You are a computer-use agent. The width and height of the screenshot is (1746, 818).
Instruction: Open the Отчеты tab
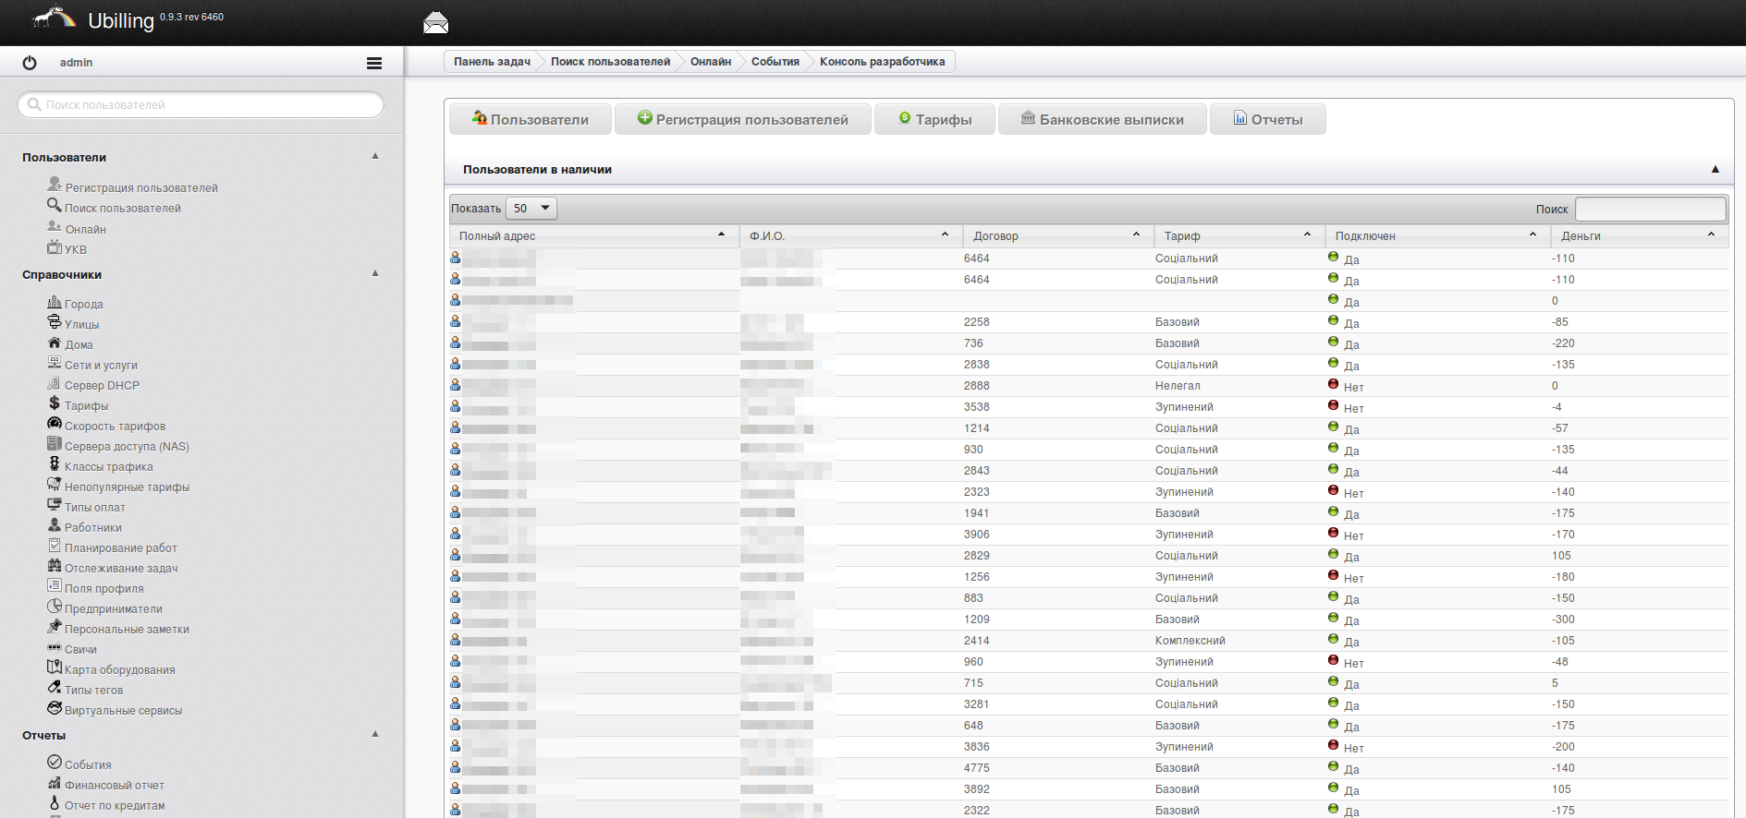pos(1267,120)
